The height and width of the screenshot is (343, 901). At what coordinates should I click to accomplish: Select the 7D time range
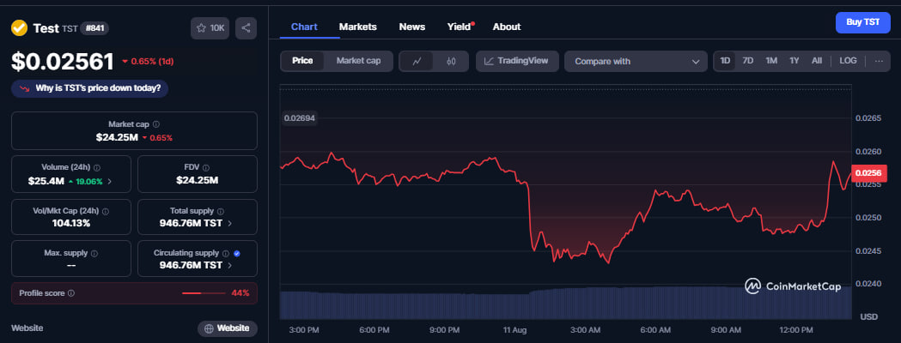[x=748, y=61]
